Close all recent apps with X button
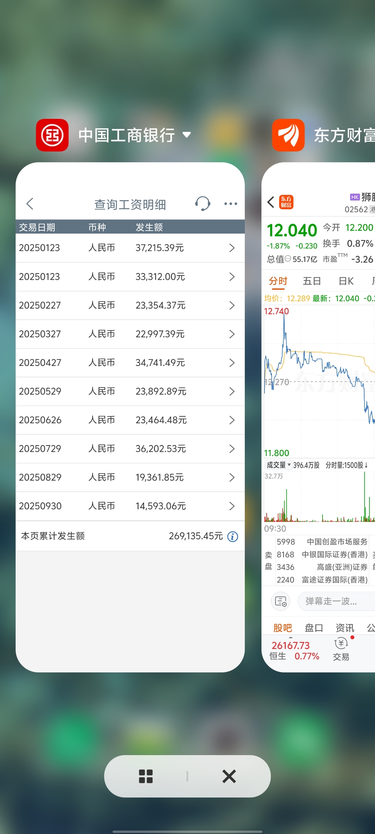Image resolution: width=375 pixels, height=834 pixels. pos(229,776)
